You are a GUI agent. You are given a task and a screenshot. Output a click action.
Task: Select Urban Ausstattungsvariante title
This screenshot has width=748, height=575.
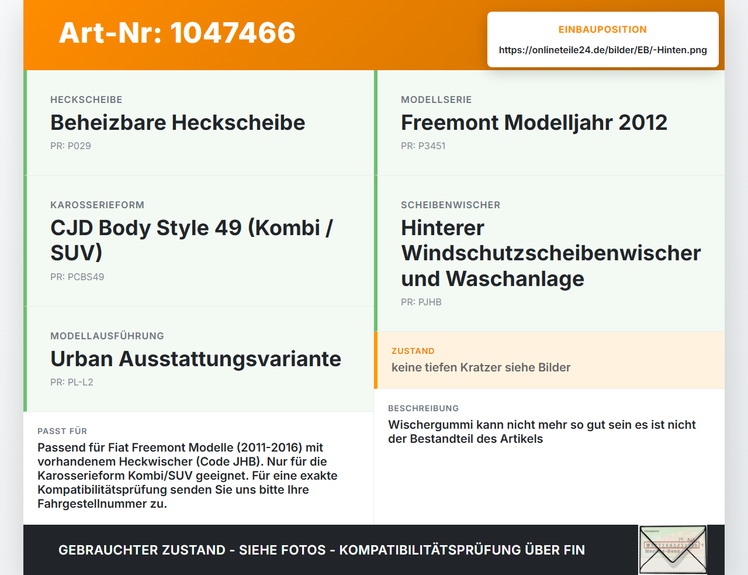coord(196,359)
